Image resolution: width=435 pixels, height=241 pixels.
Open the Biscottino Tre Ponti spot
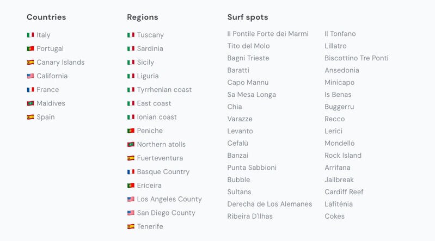click(357, 58)
